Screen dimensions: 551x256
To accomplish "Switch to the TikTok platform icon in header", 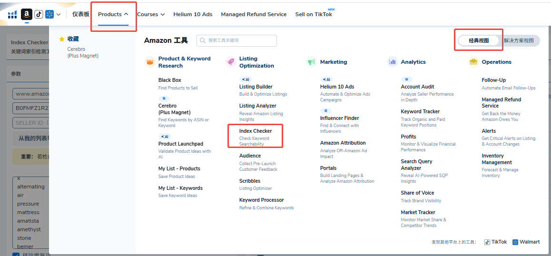I will click(39, 14).
